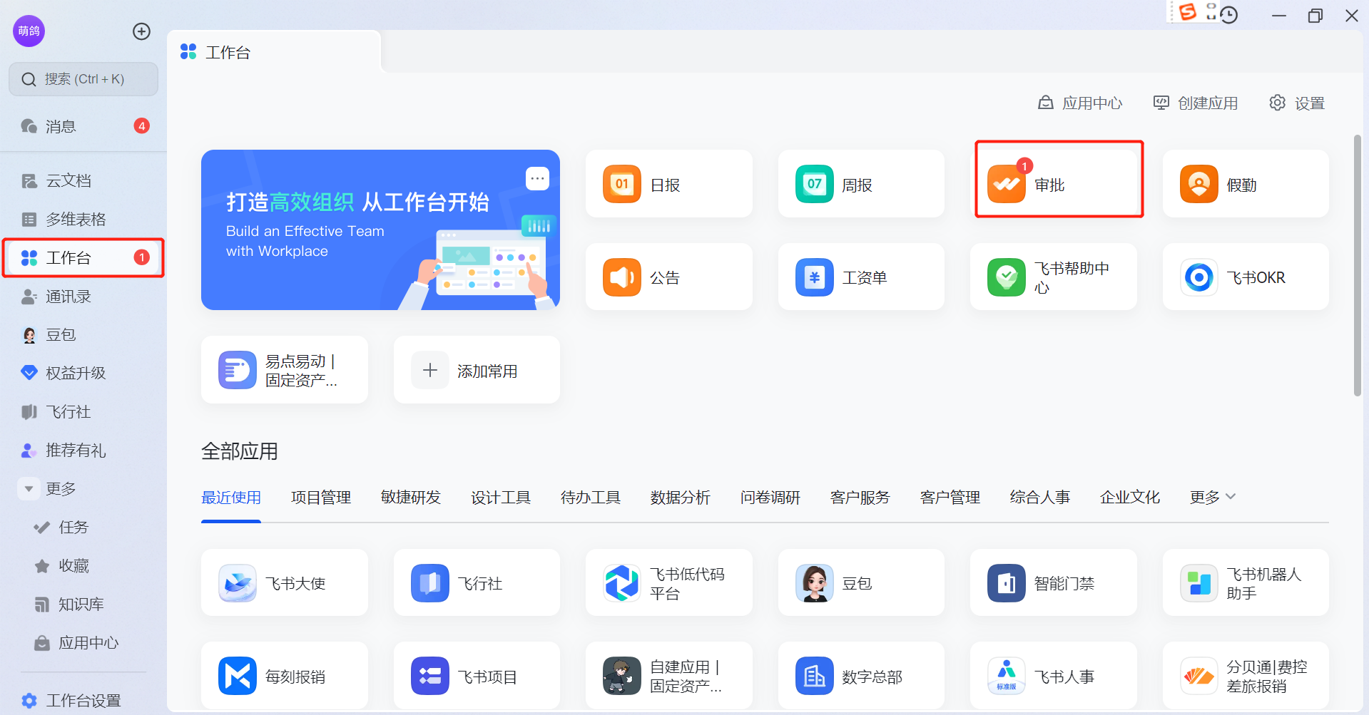
Task: Switch to the 敏捷研发 tab
Action: pyautogui.click(x=411, y=497)
